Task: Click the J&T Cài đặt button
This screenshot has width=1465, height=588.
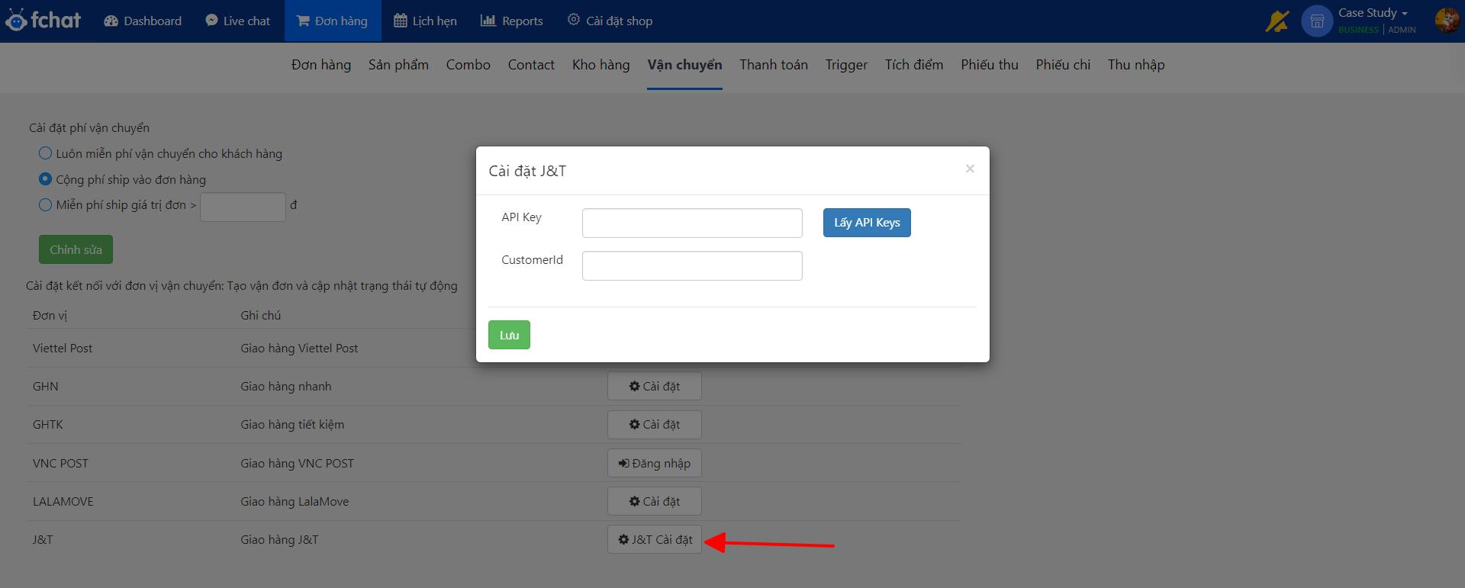Action: pyautogui.click(x=655, y=539)
